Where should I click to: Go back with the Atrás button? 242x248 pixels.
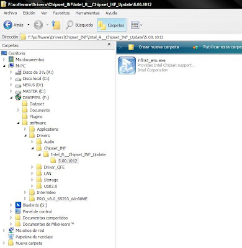(13, 25)
